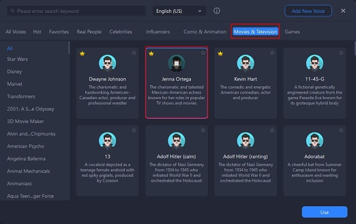This screenshot has height=224, width=356.
Task: Choose Angelina Ballerina category
Action: tap(26, 159)
